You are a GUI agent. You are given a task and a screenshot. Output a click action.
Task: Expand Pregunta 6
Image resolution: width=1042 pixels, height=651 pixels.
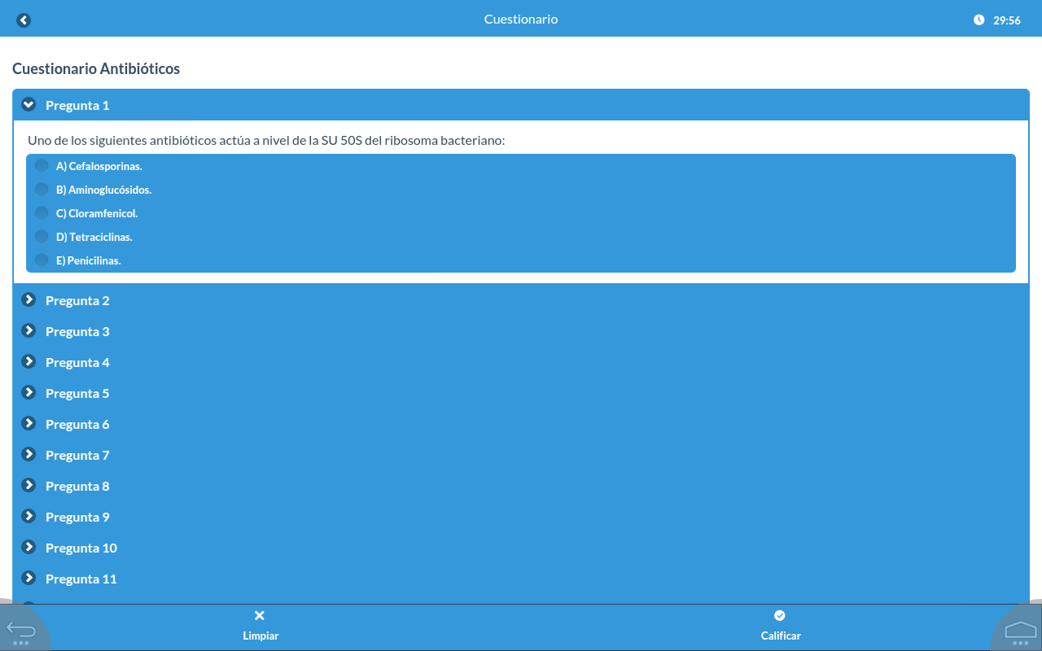(521, 424)
